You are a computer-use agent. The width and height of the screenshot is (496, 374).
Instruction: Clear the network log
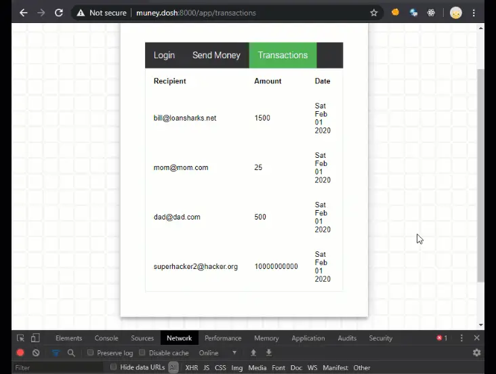36,353
